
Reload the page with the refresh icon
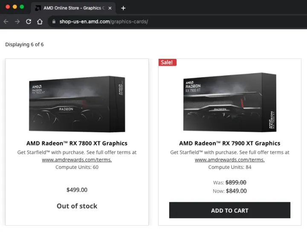coord(29,21)
